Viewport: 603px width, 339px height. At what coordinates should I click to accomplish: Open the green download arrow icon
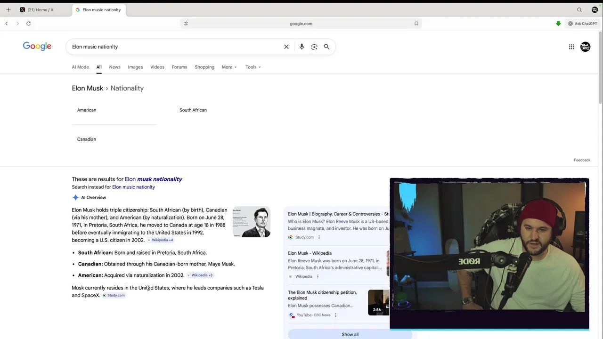558,24
